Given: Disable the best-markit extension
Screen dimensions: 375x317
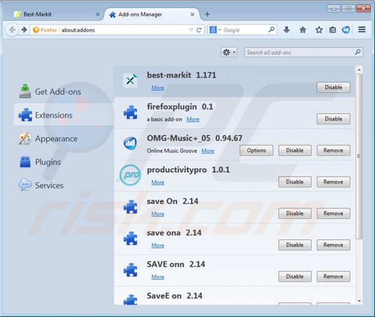Looking at the screenshot, I should pos(333,87).
